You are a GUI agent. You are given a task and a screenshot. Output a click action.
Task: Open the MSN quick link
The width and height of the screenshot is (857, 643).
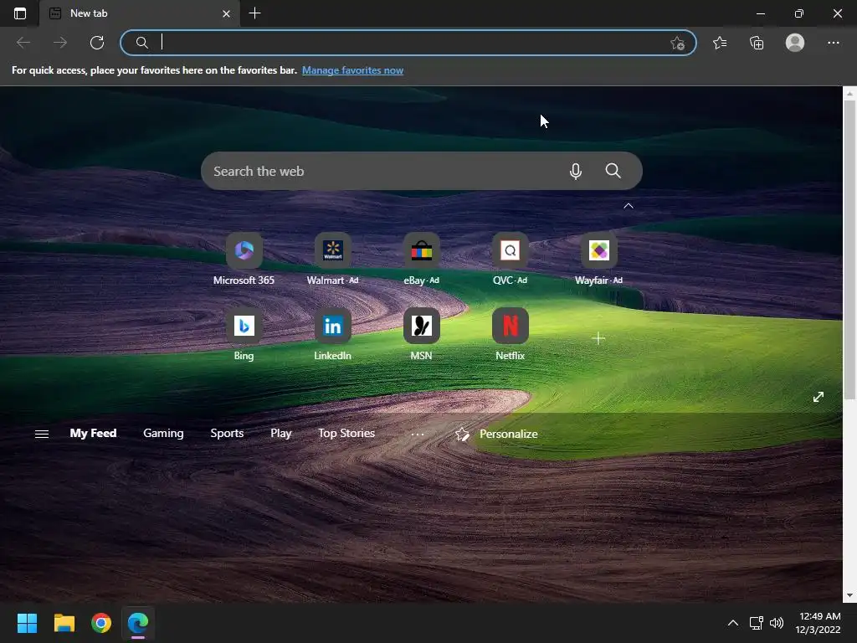tap(422, 335)
